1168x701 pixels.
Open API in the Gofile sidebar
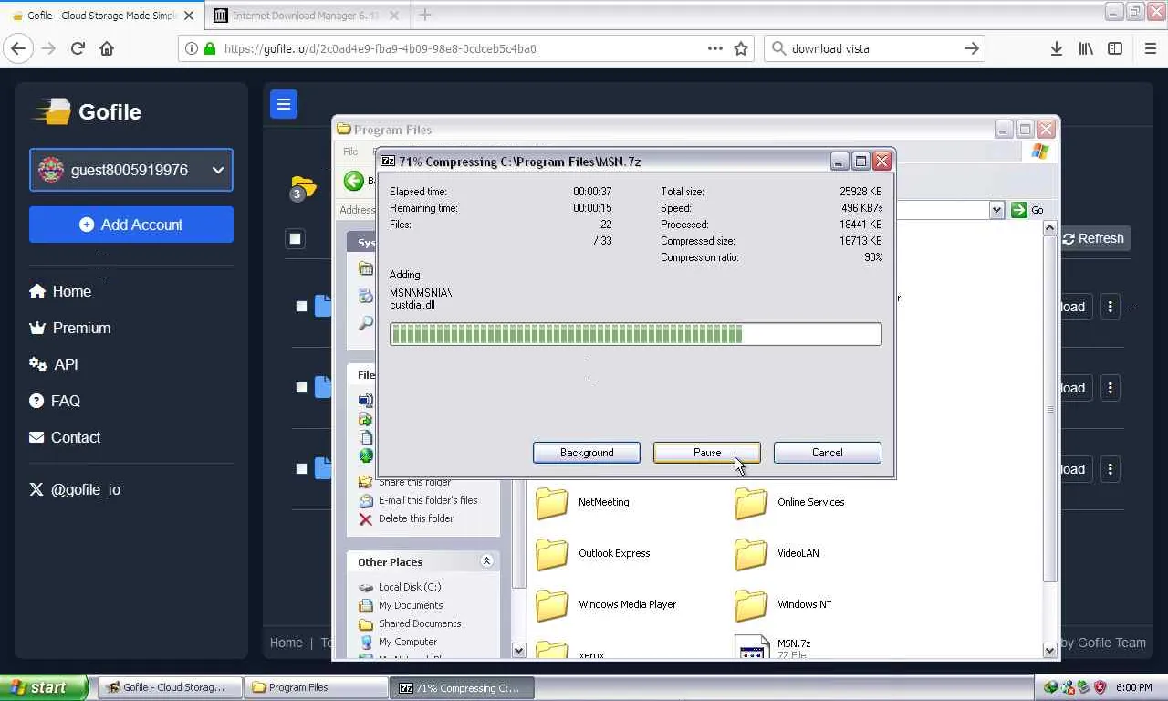click(54, 364)
